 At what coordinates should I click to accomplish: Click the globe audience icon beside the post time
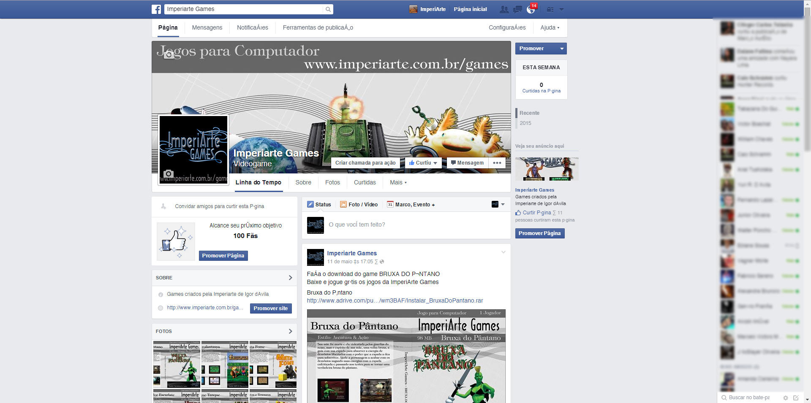[382, 262]
